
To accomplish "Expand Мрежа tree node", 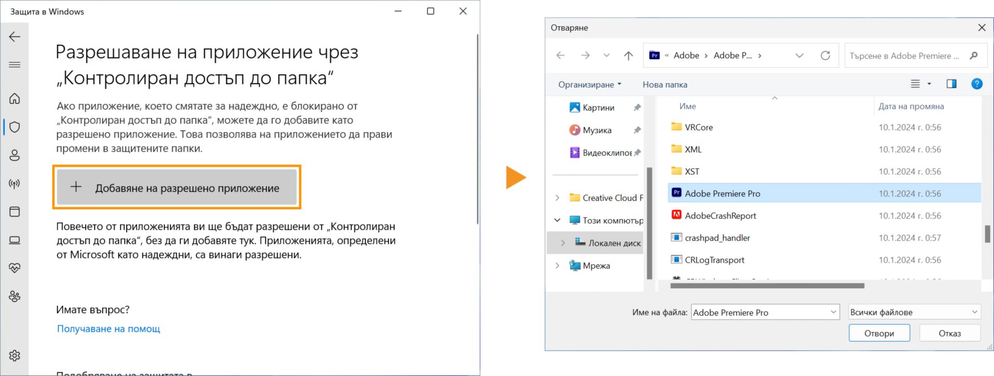I will (557, 265).
